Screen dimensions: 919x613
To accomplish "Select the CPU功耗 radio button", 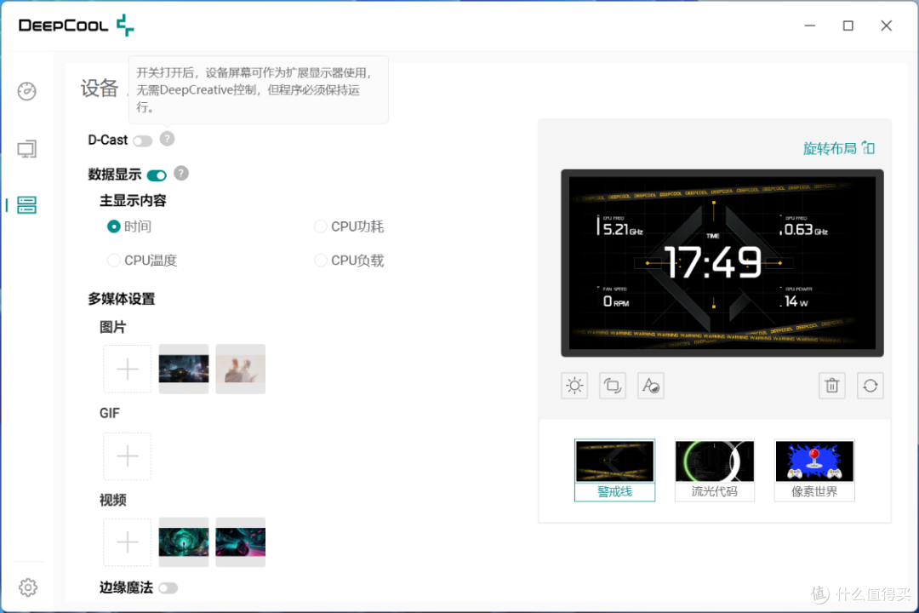I will click(320, 226).
